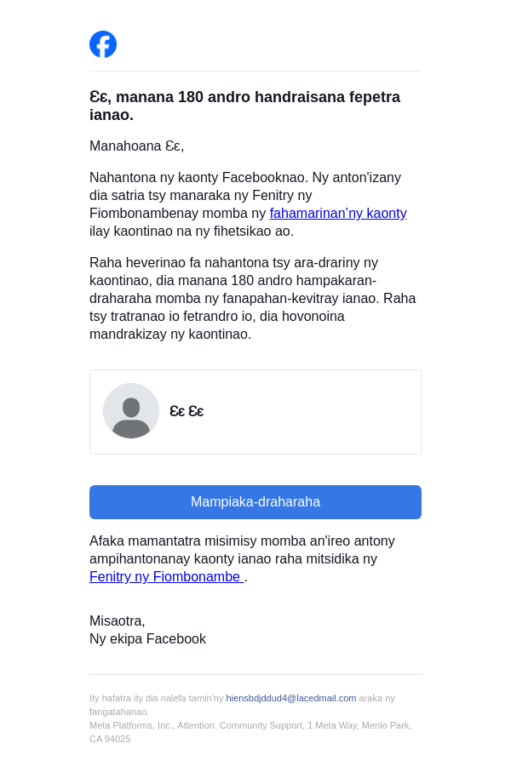511x778 pixels.
Task: Click the paragraph starting Raha heverinao
Action: 252,298
